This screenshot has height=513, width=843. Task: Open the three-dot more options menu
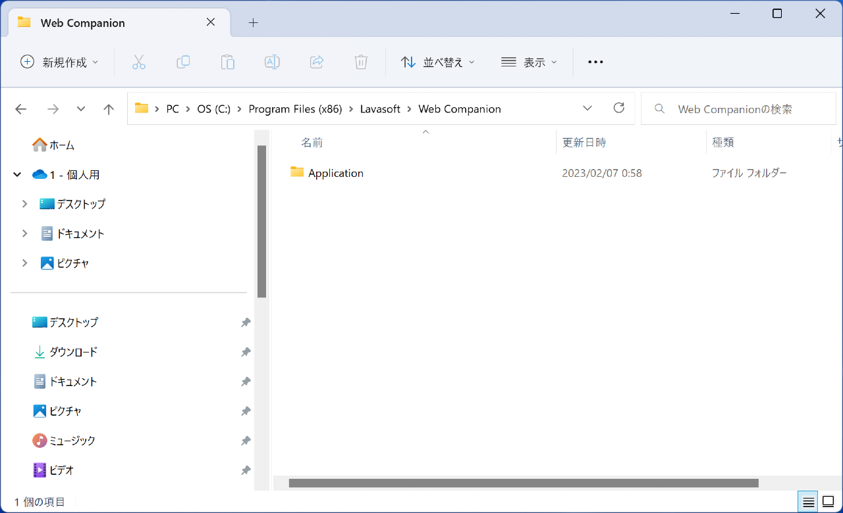[595, 62]
